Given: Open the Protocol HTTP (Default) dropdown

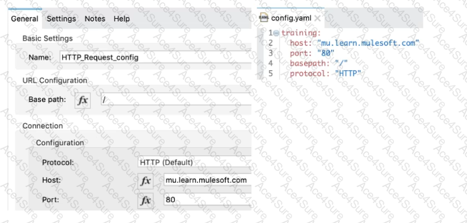Looking at the screenshot, I should pos(195,162).
